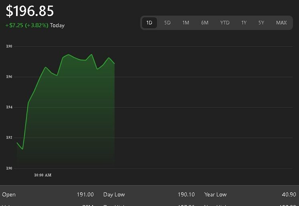Click the +$7.25 (+3.82%) change text

tap(27, 25)
